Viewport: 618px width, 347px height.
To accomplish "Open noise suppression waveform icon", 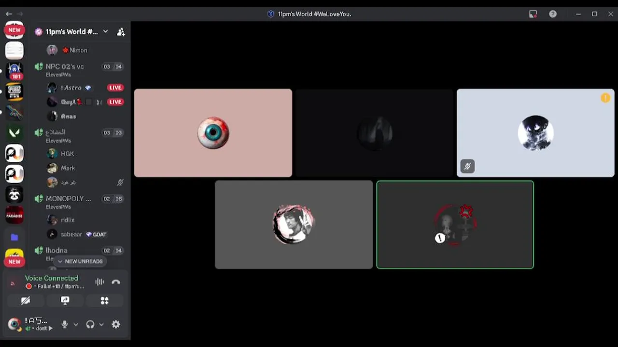I will 99,282.
